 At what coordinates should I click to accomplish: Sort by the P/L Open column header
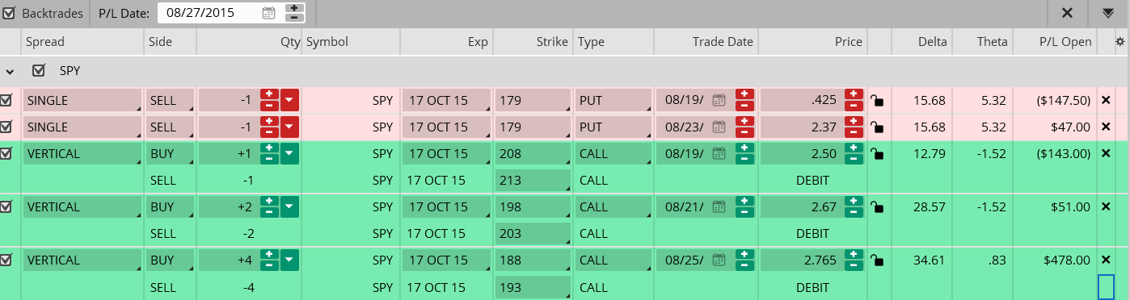coord(1065,42)
